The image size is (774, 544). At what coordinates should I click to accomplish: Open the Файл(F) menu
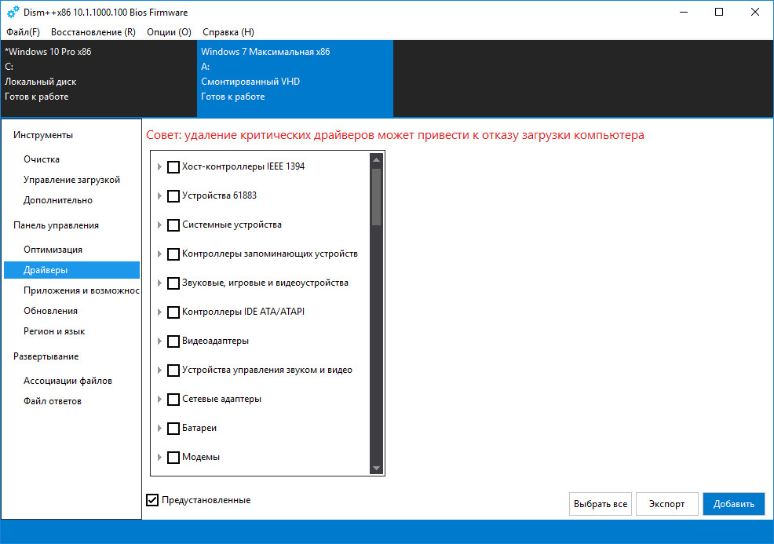(23, 32)
